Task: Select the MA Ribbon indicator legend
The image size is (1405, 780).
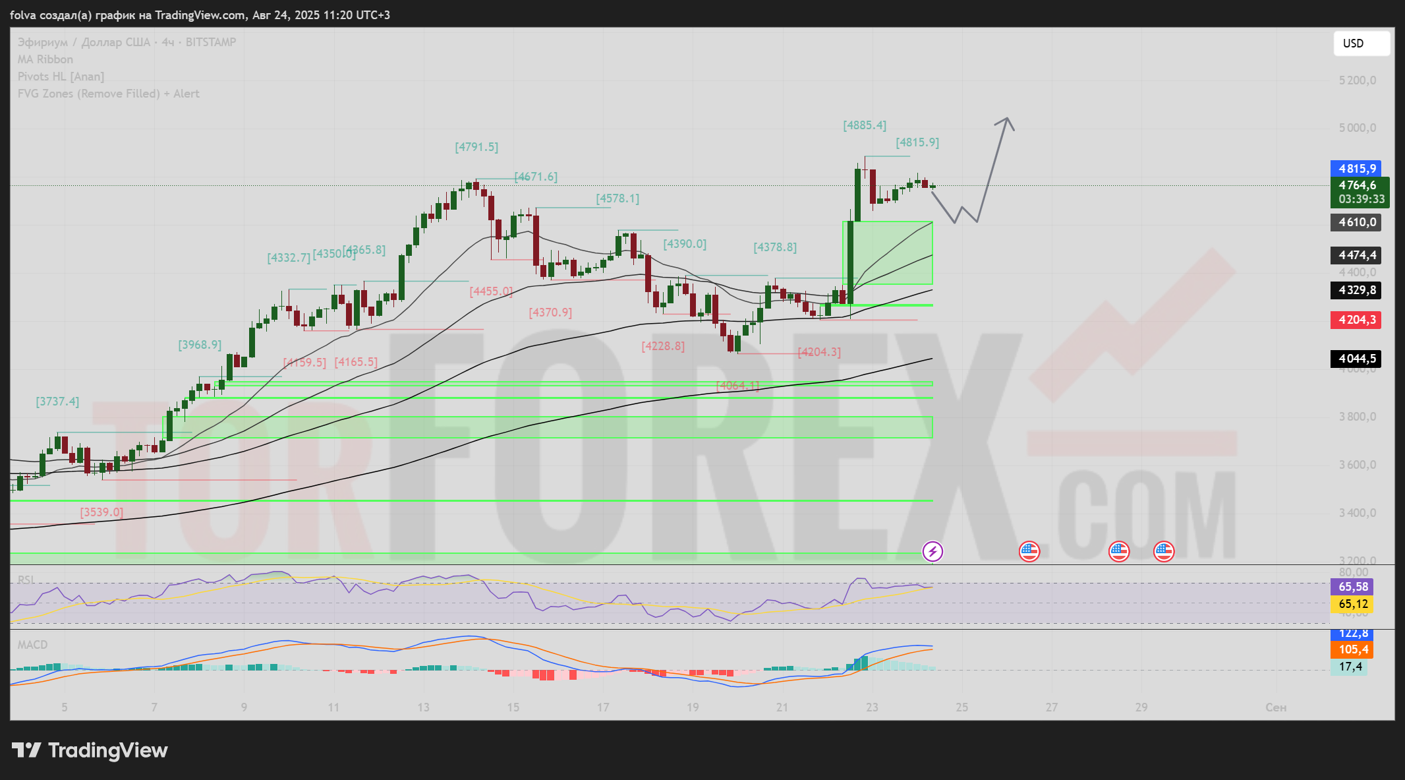Action: 45,59
